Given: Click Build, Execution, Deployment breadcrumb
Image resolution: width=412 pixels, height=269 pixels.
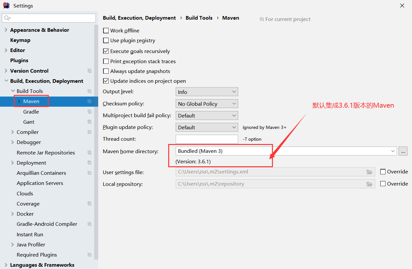Looking at the screenshot, I should [x=139, y=18].
